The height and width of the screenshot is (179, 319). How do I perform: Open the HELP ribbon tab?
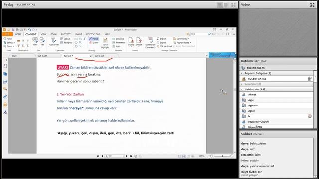click(x=107, y=34)
